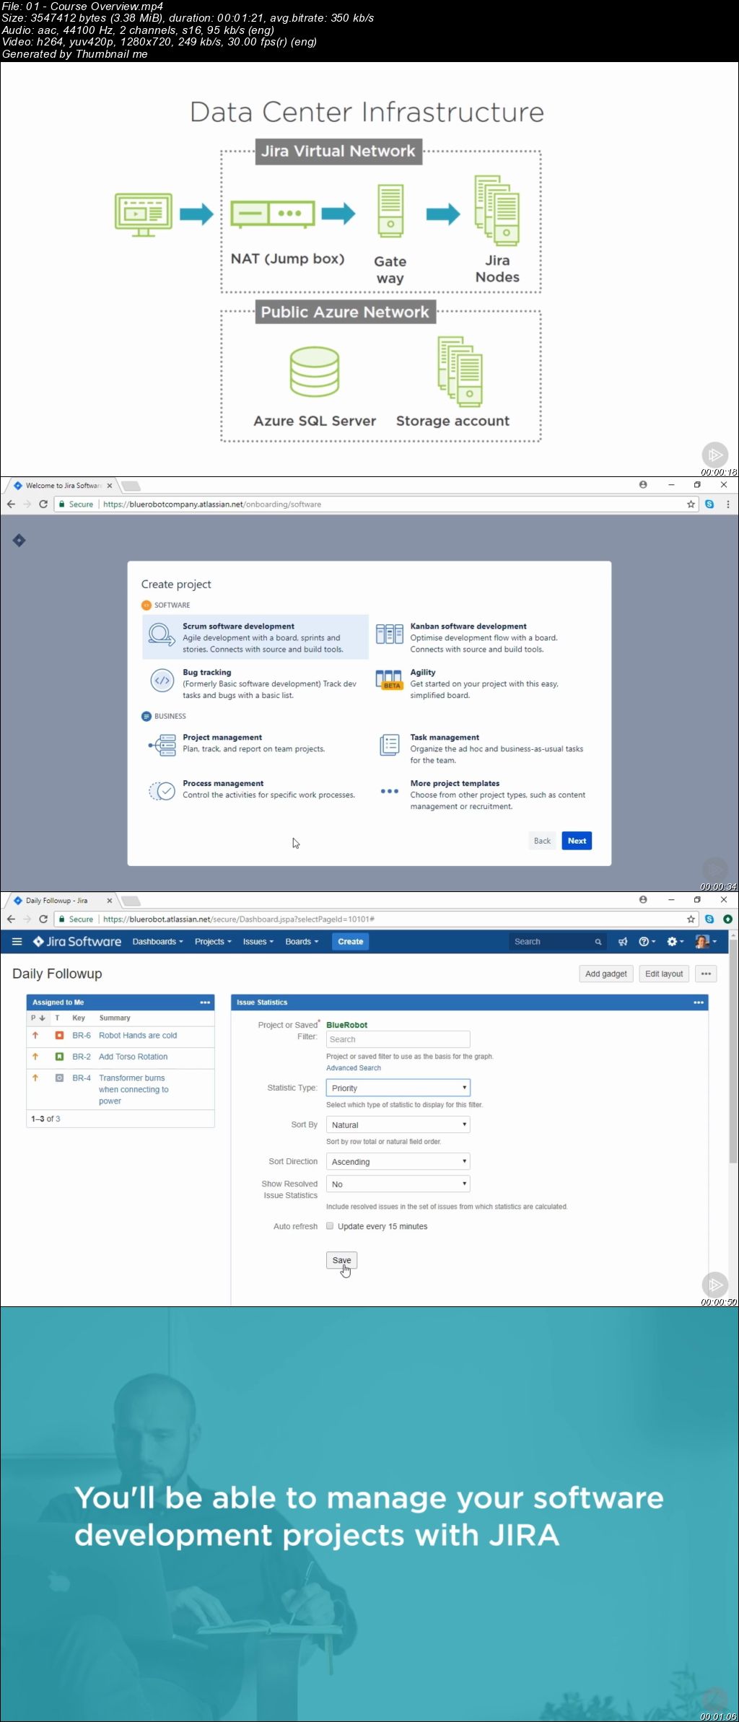Sort by the Key column header
Image resolution: width=739 pixels, height=1722 pixels.
(79, 1018)
